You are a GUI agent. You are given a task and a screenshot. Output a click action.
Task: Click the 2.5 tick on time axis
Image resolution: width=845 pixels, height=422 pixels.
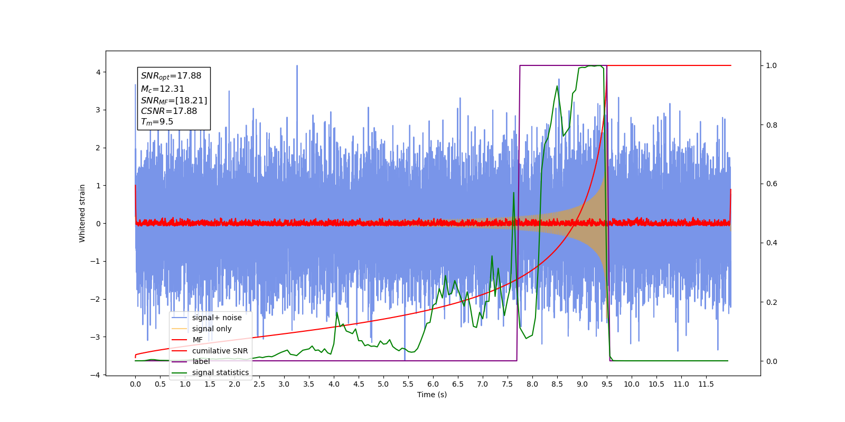(x=259, y=384)
